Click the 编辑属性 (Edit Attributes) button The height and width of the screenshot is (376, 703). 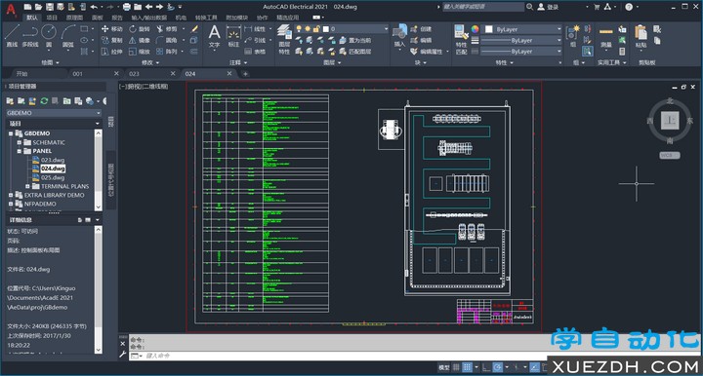[427, 52]
